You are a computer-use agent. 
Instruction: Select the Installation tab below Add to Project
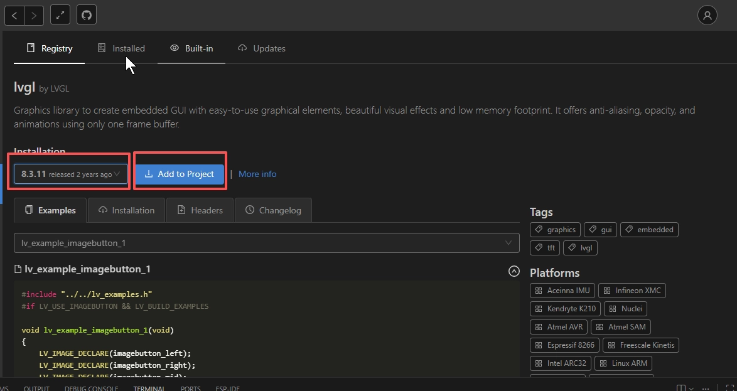pyautogui.click(x=126, y=210)
